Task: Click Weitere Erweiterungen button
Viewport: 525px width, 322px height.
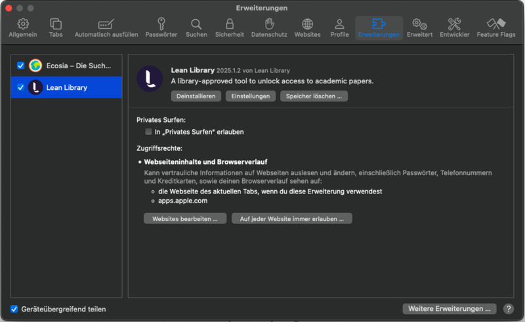Action: [x=449, y=309]
